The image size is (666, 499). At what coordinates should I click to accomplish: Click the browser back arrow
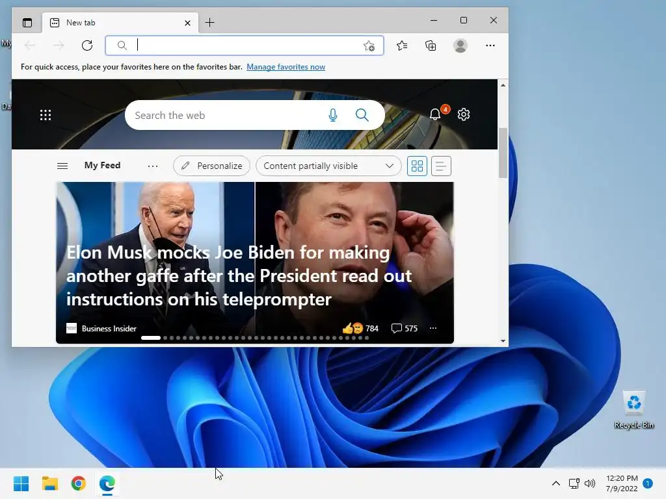pos(30,45)
